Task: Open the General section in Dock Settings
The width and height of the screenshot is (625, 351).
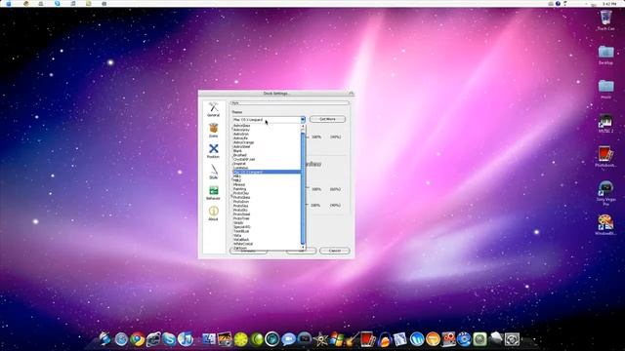Action: point(213,109)
